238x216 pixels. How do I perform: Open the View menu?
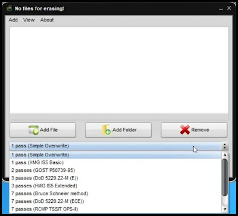click(29, 20)
